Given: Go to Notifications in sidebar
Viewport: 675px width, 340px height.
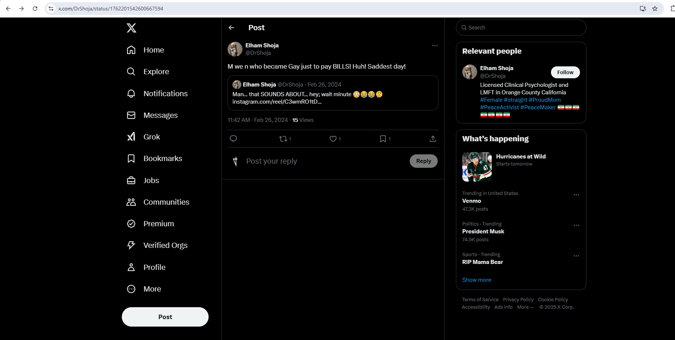Looking at the screenshot, I should 158,94.
